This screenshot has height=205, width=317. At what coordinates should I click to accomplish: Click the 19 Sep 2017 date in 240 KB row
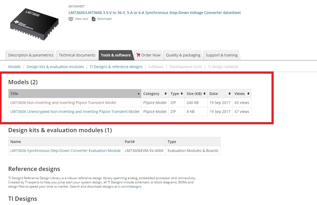pyautogui.click(x=220, y=103)
